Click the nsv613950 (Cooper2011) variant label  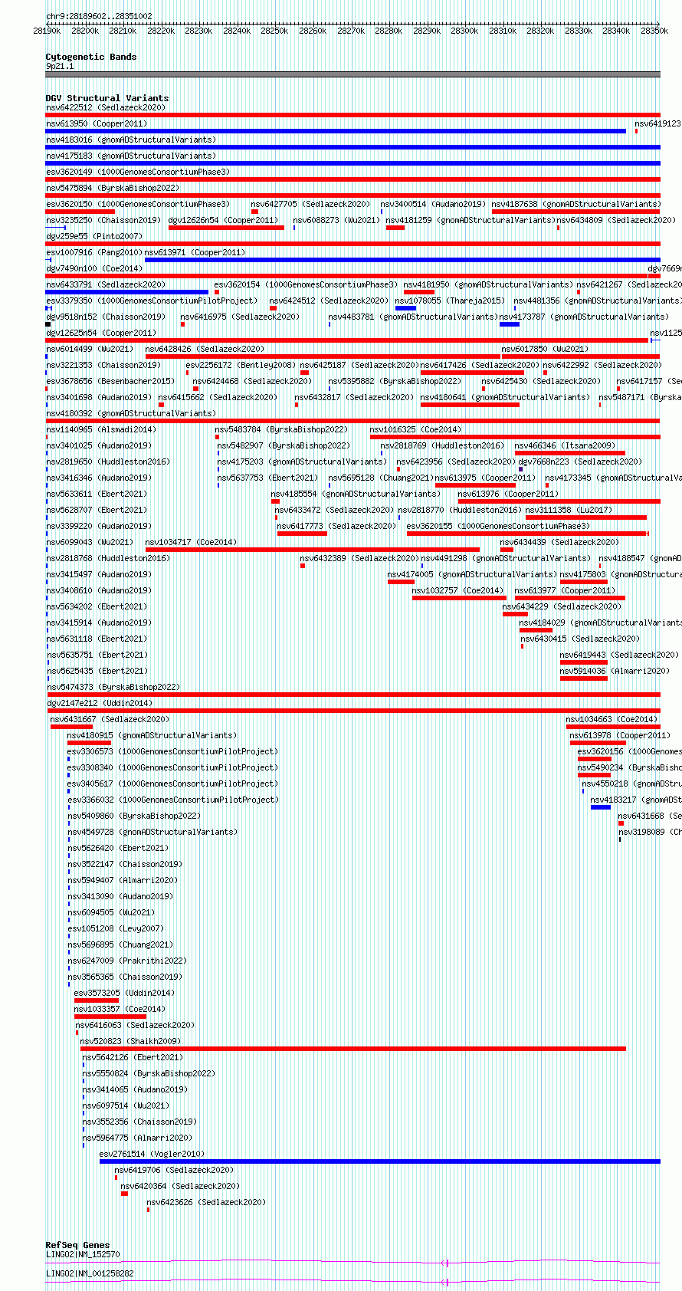click(97, 123)
